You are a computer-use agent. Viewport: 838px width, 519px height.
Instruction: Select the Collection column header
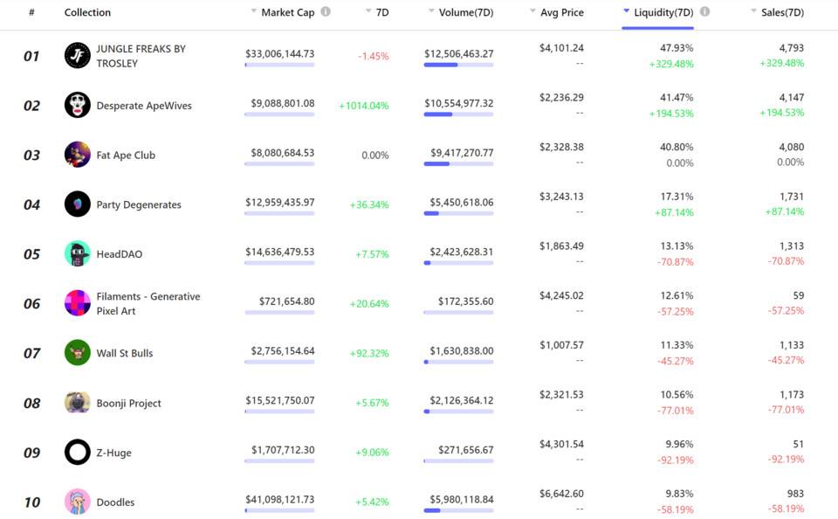(x=87, y=12)
